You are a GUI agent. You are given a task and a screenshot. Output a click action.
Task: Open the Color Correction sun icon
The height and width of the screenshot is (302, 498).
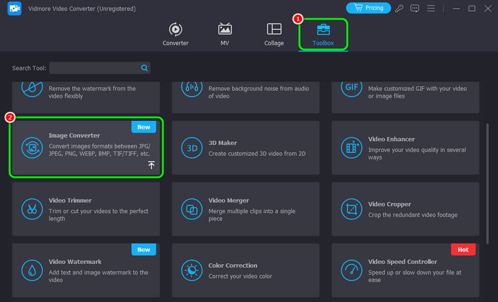190,270
